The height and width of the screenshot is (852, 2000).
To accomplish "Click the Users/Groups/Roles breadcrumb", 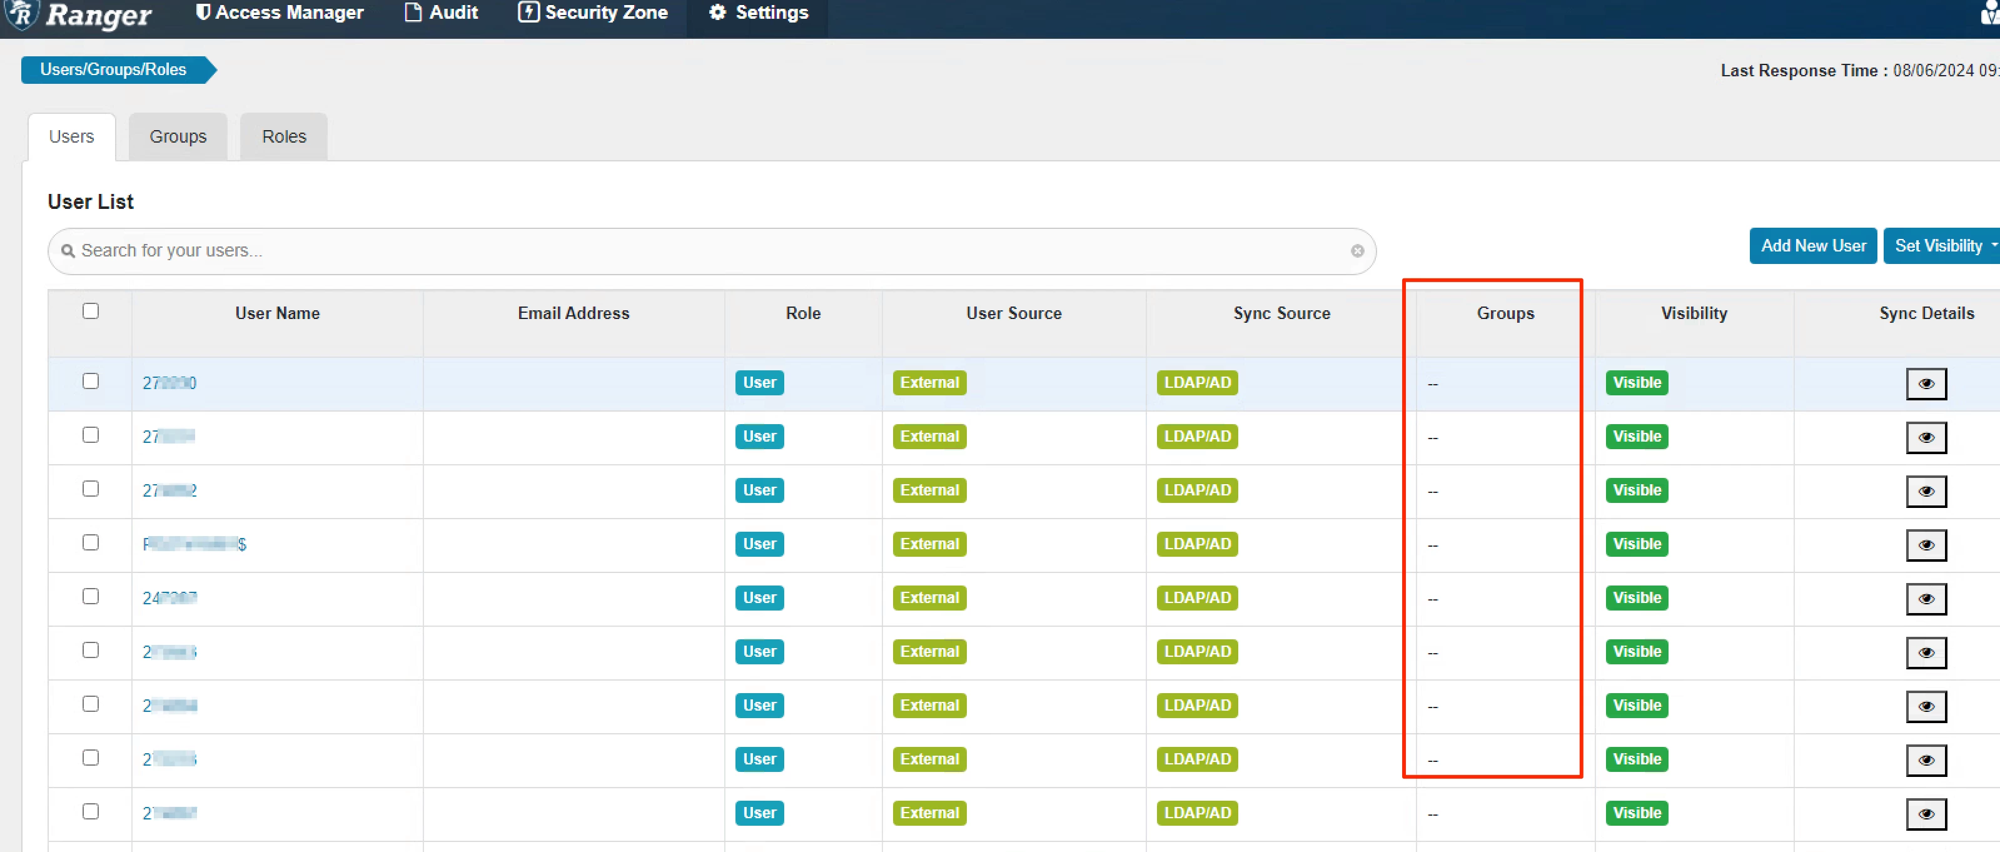I will 113,70.
